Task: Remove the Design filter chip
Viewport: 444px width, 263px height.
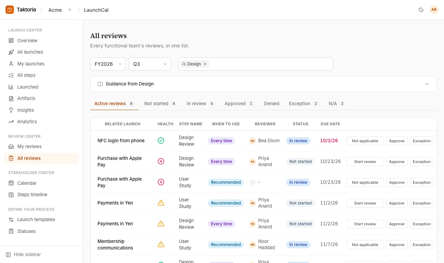Action: [205, 64]
